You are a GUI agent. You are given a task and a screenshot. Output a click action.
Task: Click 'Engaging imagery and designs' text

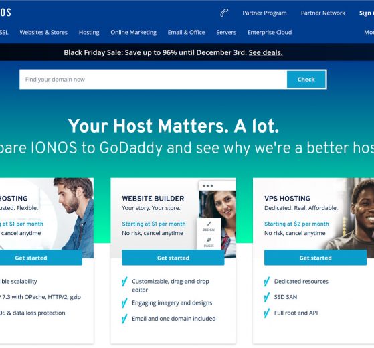[172, 303]
